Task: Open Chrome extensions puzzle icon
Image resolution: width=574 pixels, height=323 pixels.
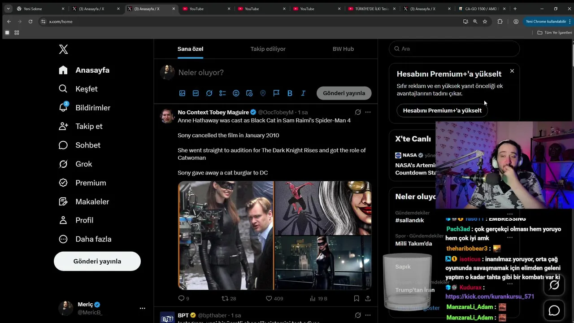Action: pyautogui.click(x=500, y=22)
